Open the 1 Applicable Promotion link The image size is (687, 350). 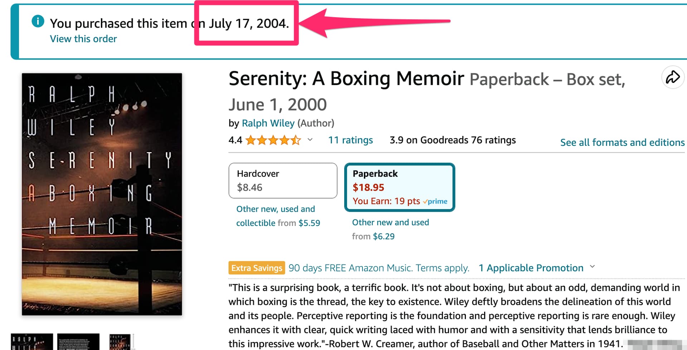tap(531, 268)
